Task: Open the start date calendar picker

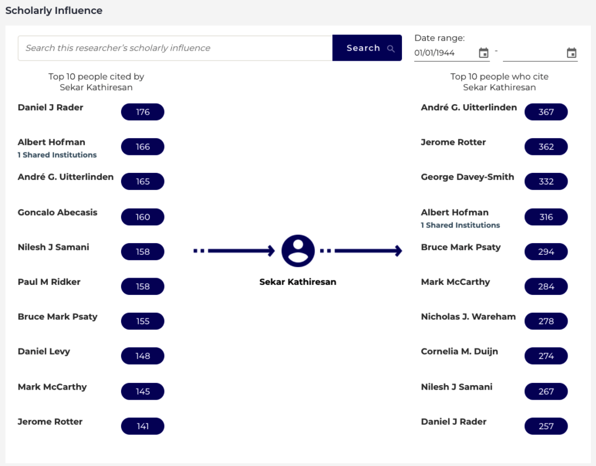Action: pyautogui.click(x=483, y=53)
